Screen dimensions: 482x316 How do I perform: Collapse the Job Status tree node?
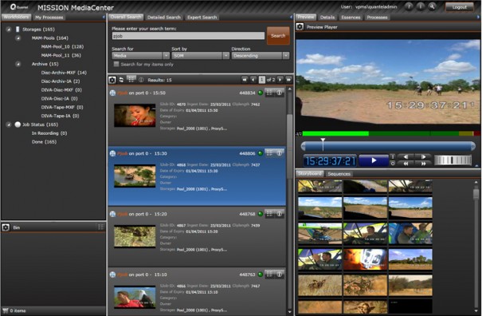pos(9,124)
